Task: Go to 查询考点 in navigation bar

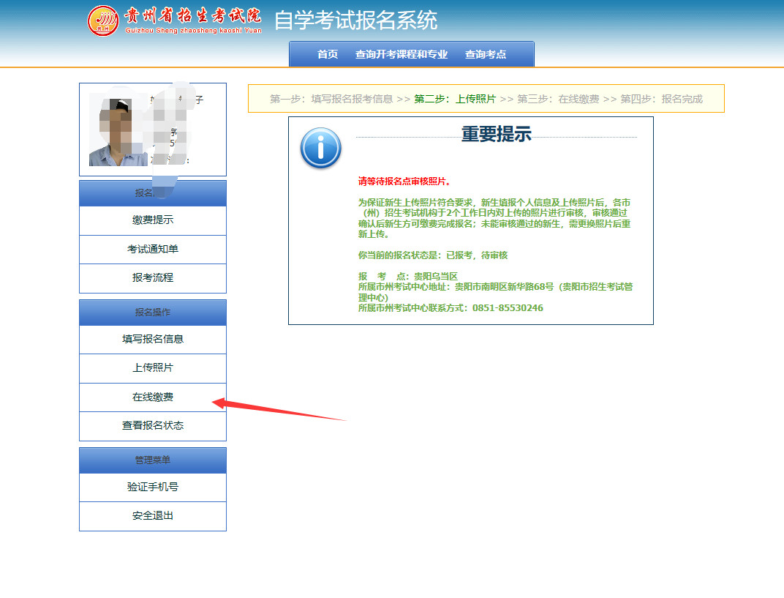Action: click(x=486, y=54)
